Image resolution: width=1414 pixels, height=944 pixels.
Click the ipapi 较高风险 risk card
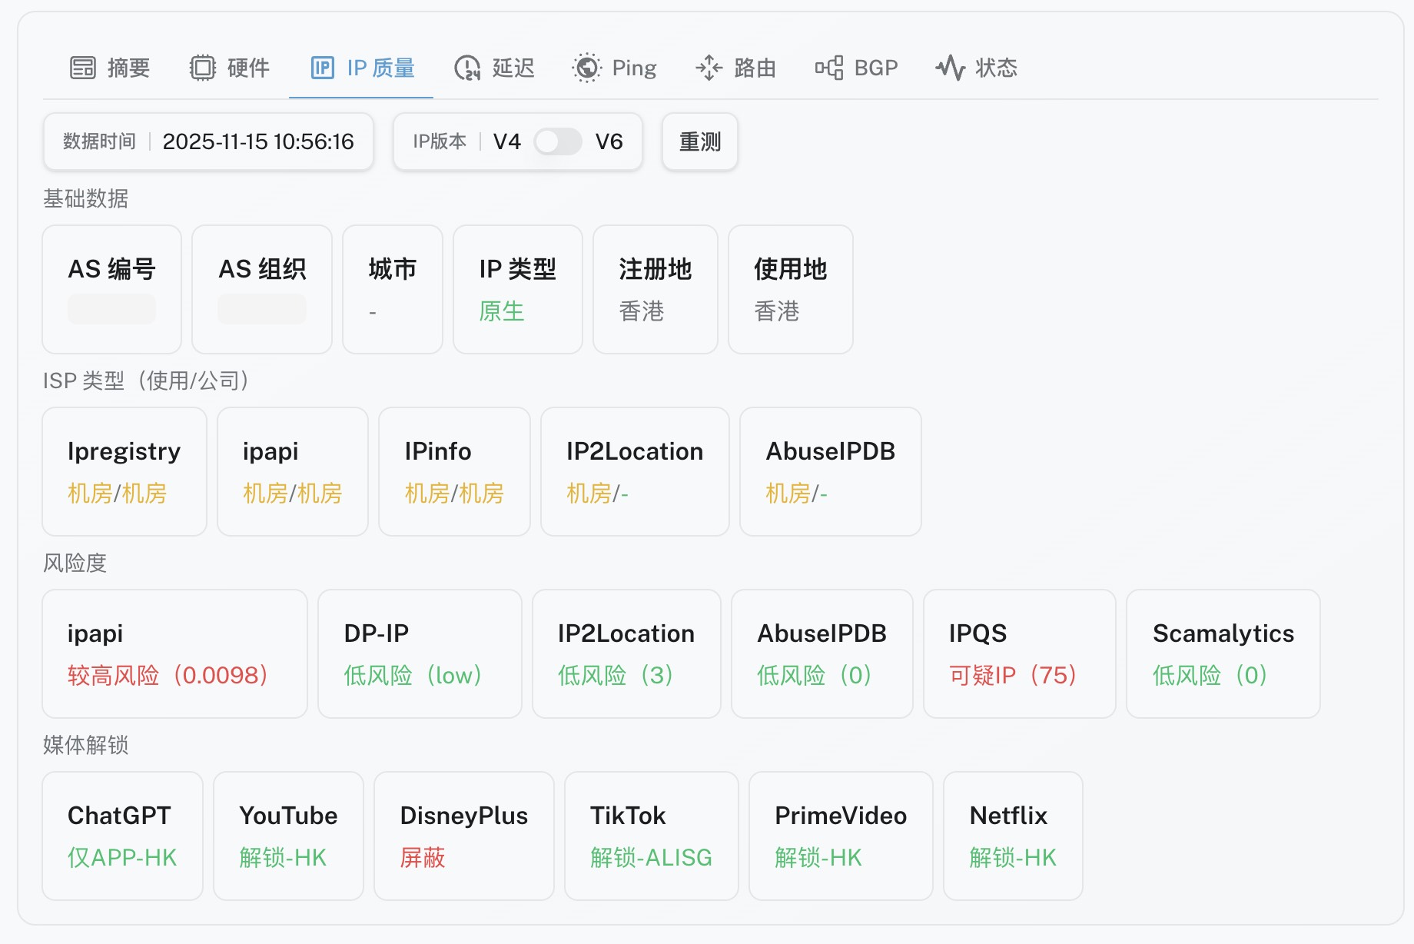click(x=174, y=653)
